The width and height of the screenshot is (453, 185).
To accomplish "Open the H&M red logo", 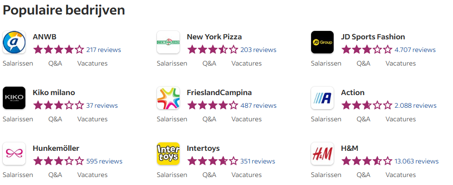I will [322, 154].
